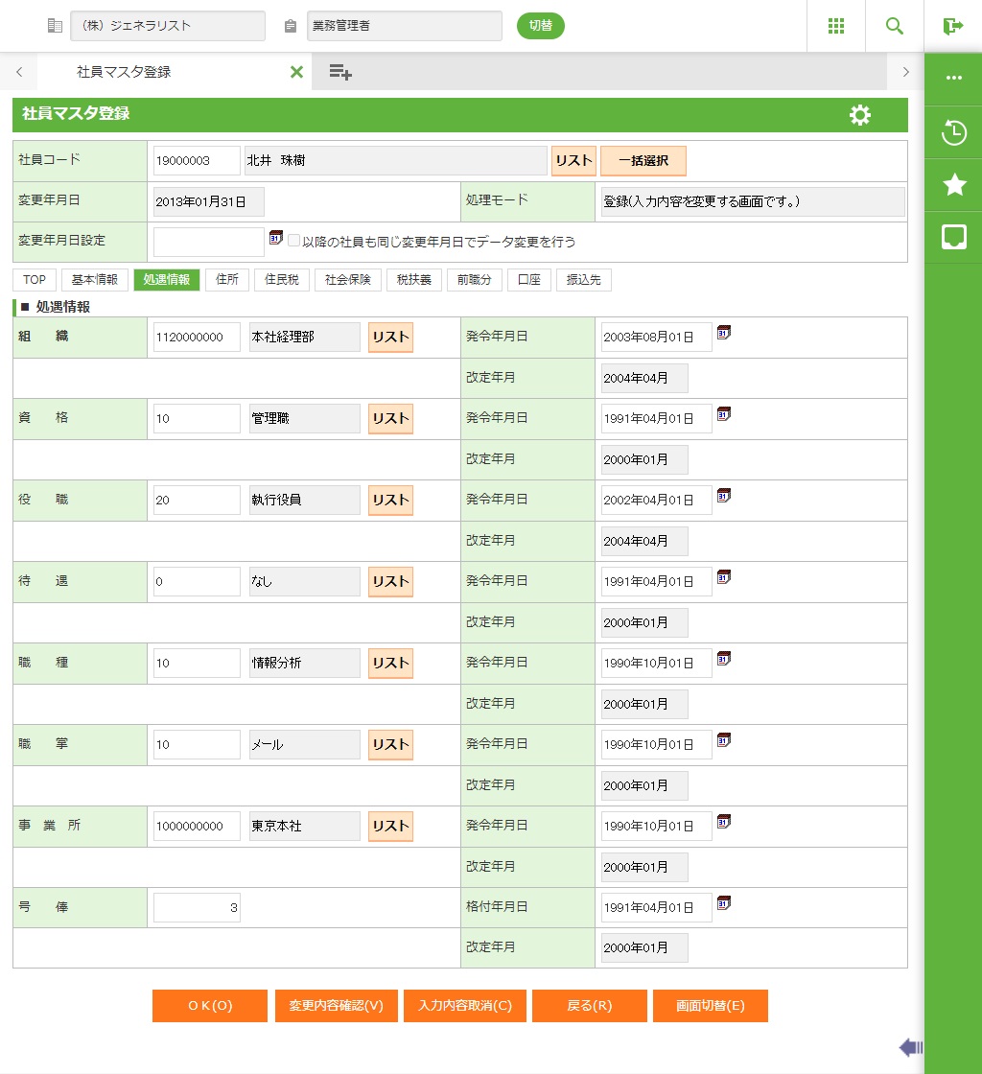
Task: Click the 号俸 input field
Action: click(x=197, y=908)
